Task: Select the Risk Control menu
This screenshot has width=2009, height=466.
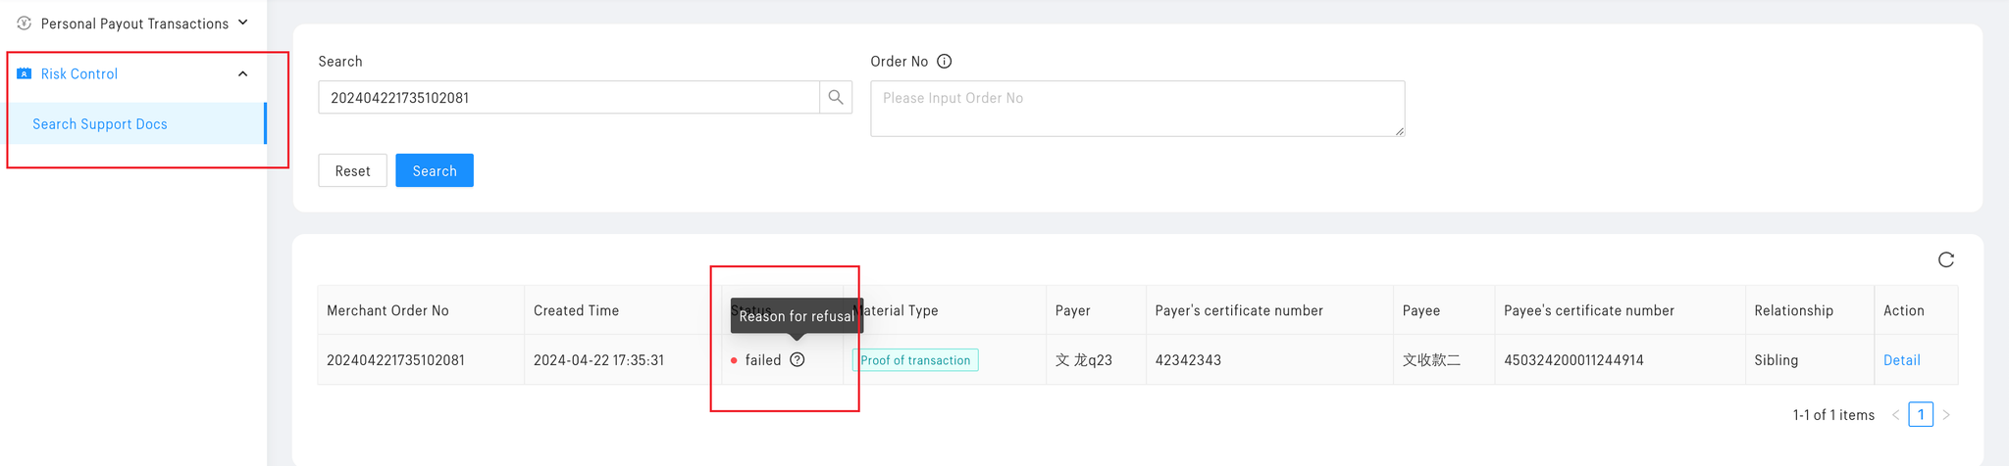Action: [79, 73]
